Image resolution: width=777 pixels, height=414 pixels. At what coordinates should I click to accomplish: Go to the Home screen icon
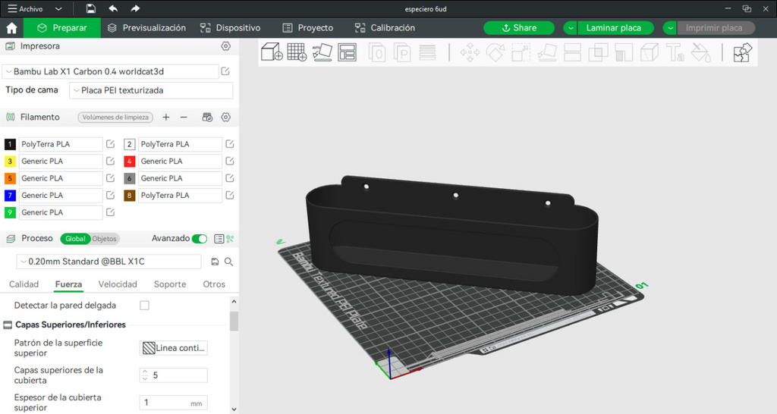[11, 28]
